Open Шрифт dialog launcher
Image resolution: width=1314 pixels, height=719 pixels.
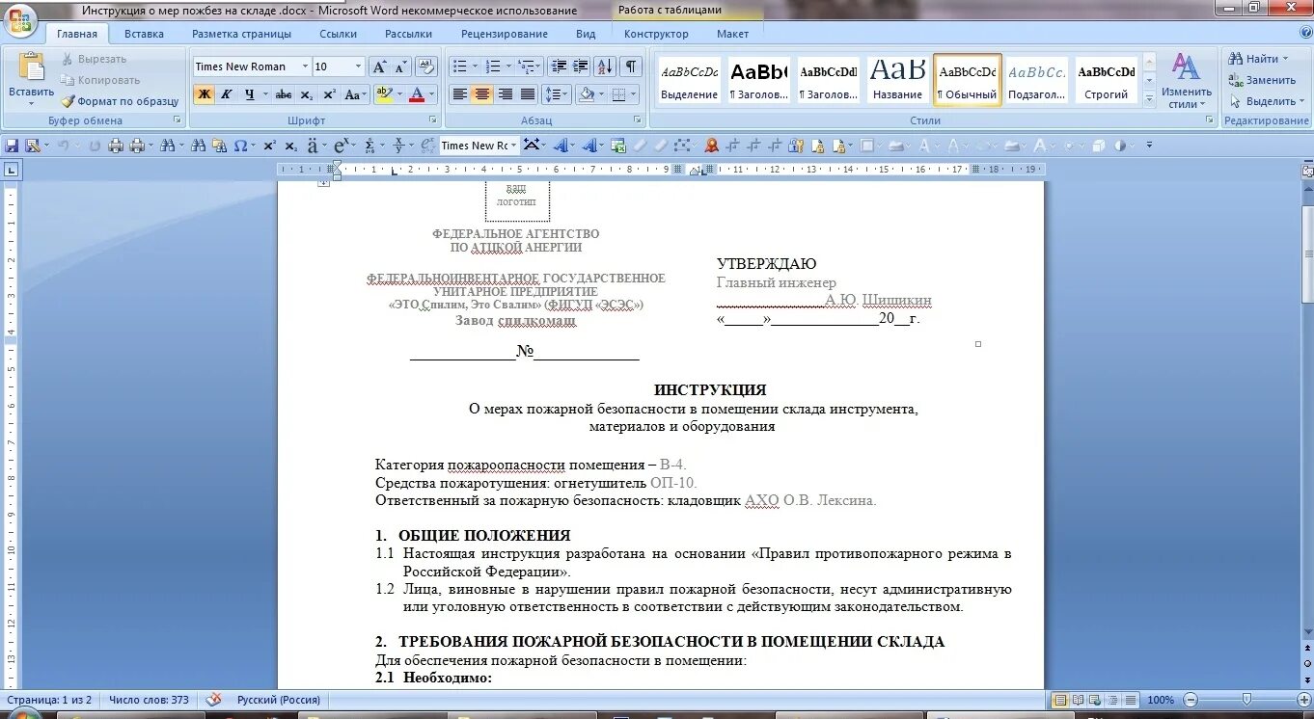coord(433,120)
